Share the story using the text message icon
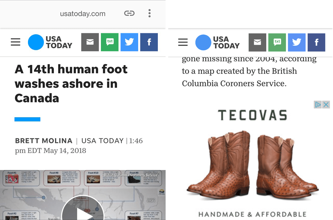This screenshot has width=333, height=220. pyautogui.click(x=110, y=42)
